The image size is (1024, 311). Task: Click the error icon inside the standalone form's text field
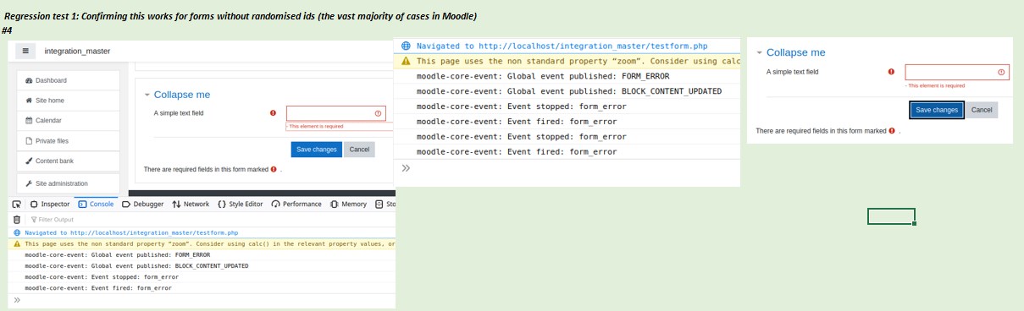[x=1001, y=73]
